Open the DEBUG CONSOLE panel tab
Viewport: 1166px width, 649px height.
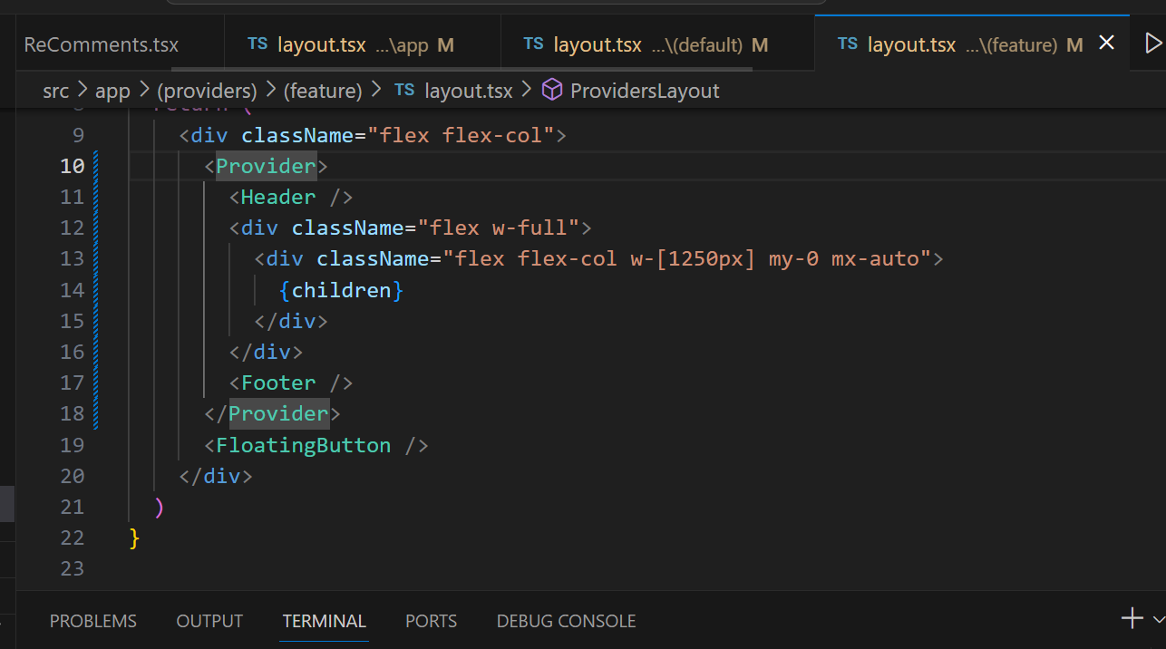point(567,621)
